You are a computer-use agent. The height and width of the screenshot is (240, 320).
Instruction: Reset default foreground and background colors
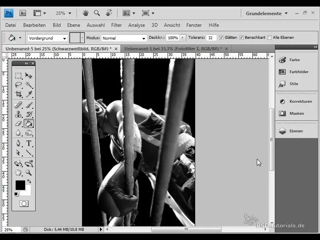coord(16,194)
